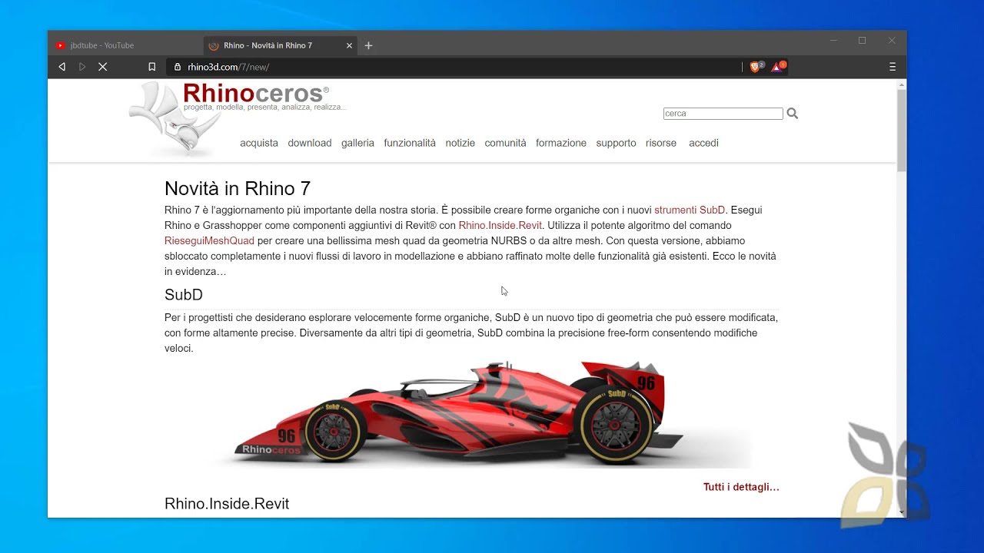Open the notizie menu item
The image size is (984, 553).
[x=460, y=143]
